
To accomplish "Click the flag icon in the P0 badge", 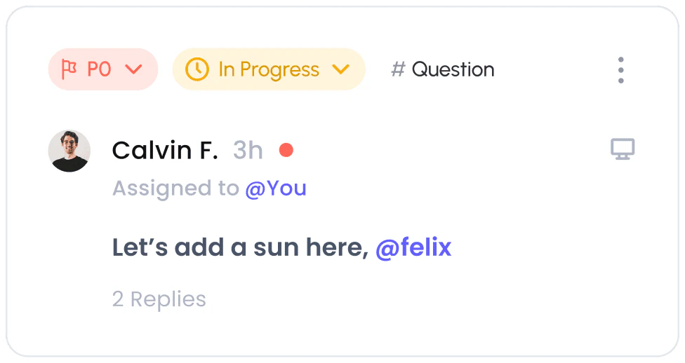I will click(x=69, y=69).
